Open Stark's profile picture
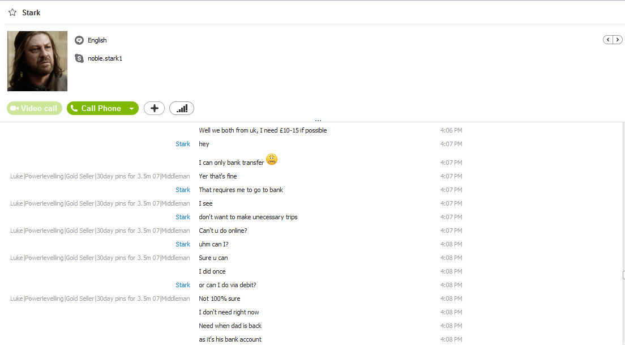The height and width of the screenshot is (345, 625). (37, 61)
